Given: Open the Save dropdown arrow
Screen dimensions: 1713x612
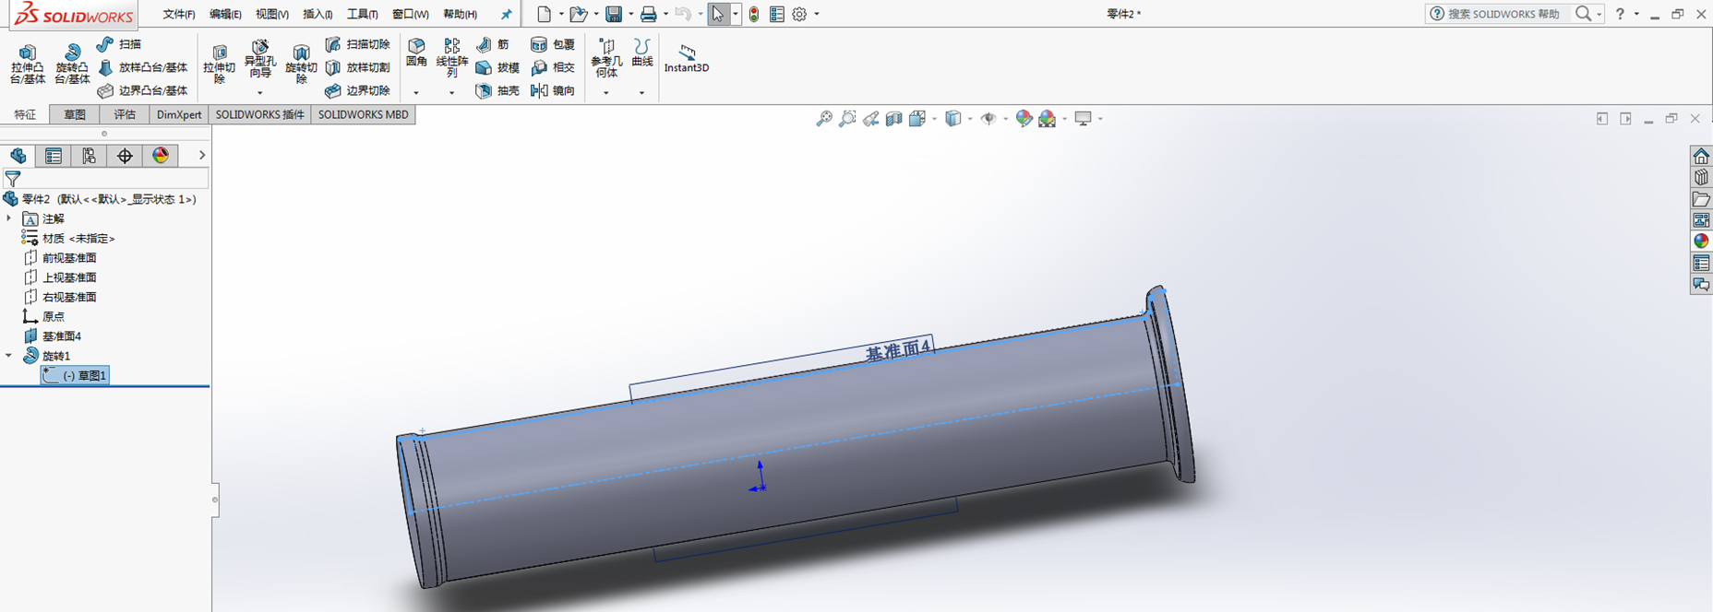Looking at the screenshot, I should [630, 14].
